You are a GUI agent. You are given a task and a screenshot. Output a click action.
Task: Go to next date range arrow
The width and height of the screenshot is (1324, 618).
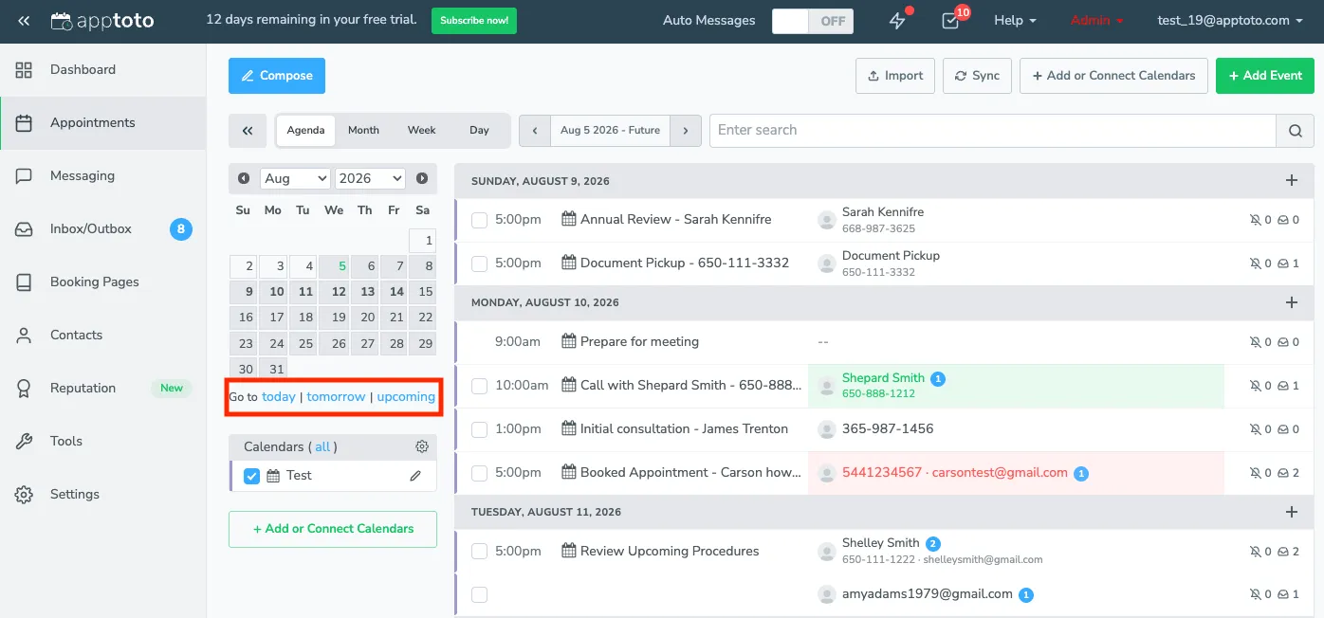click(686, 131)
